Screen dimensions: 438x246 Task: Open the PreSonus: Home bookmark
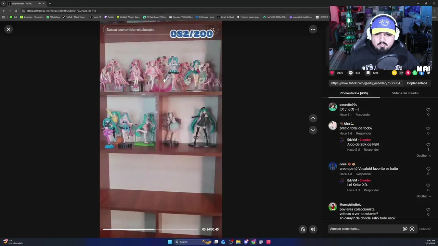point(205,17)
